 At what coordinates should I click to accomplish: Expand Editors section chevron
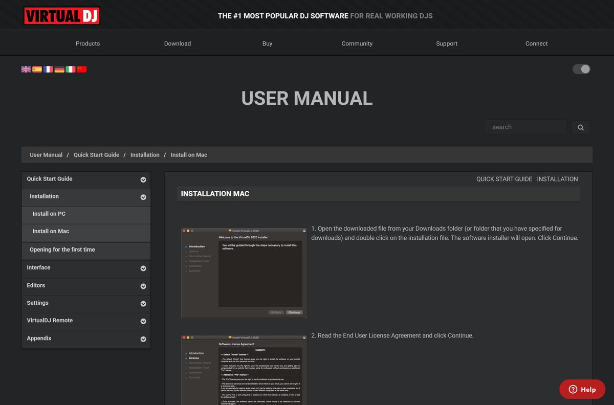coord(143,286)
